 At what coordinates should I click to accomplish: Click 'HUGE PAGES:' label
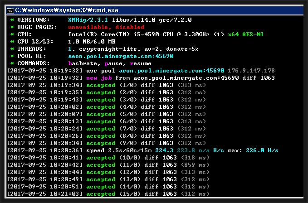(x=37, y=27)
